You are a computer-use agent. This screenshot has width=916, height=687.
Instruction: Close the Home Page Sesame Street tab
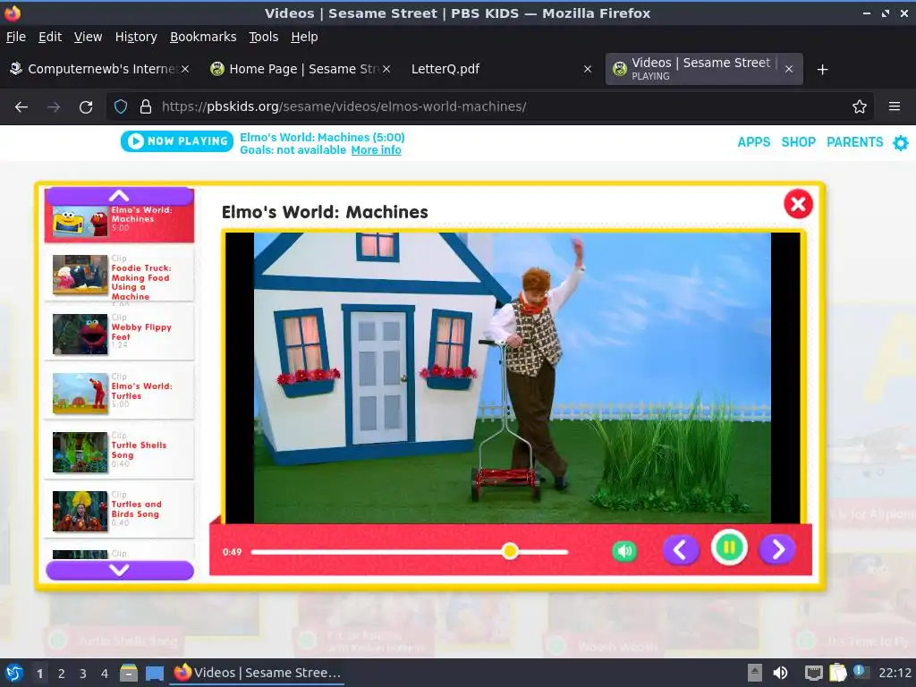[386, 69]
